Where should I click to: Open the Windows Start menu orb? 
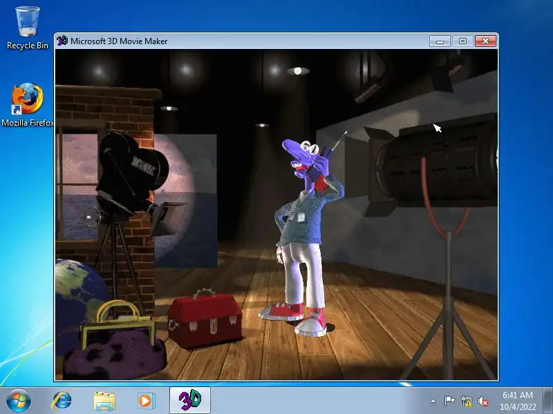click(x=18, y=401)
